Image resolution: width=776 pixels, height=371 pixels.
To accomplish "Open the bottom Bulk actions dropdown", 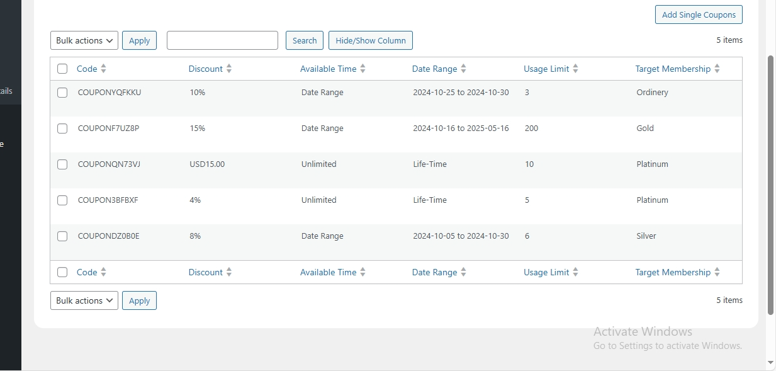I will coord(84,300).
